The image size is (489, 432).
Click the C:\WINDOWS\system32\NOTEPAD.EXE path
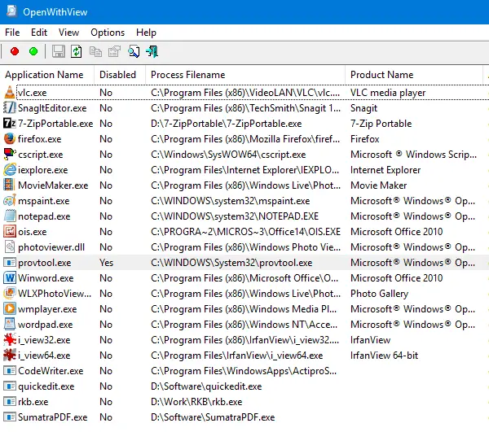click(x=235, y=216)
